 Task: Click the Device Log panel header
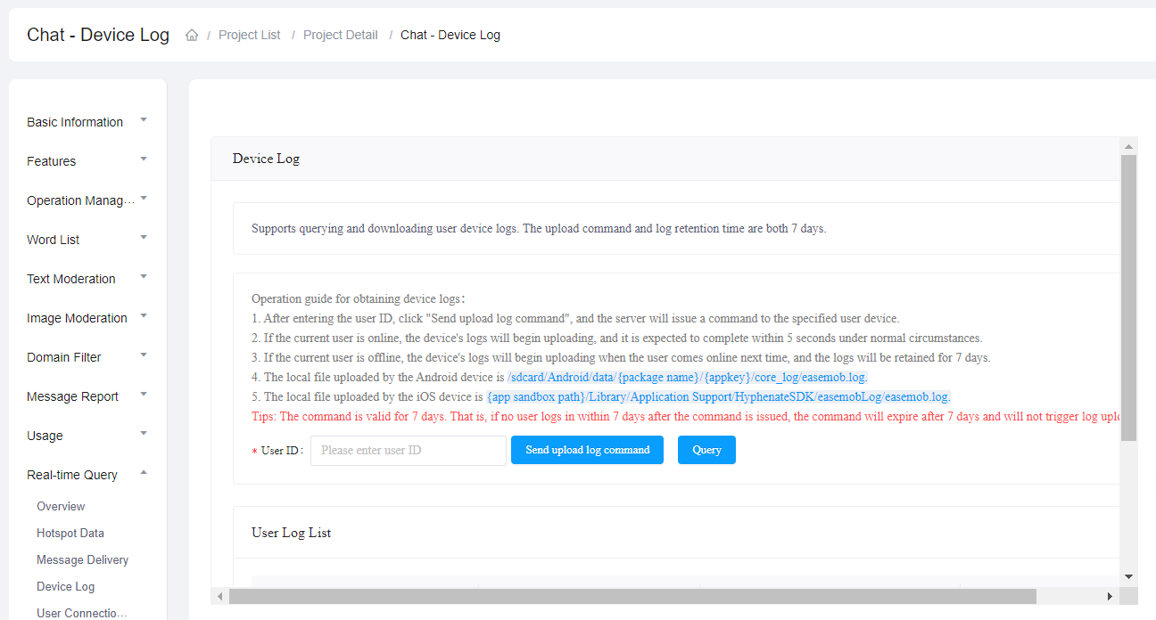[x=665, y=159]
